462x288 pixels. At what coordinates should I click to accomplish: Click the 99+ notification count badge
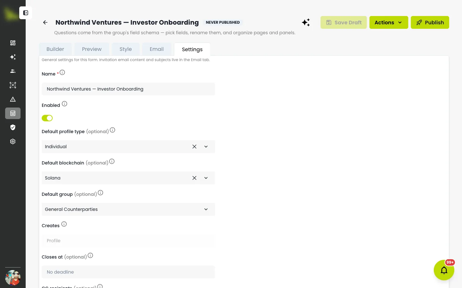pyautogui.click(x=450, y=262)
